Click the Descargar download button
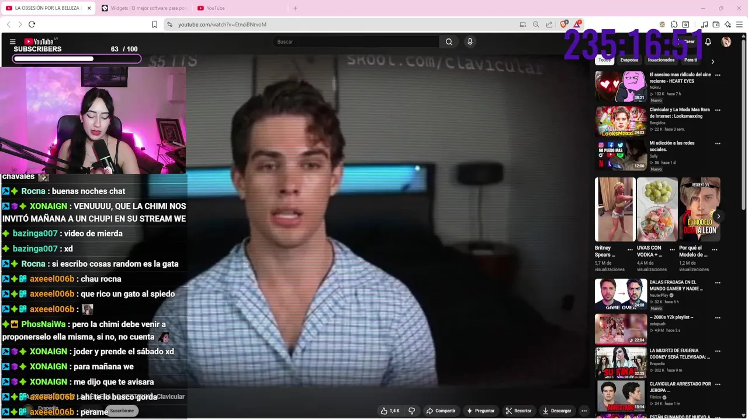Screen dimensions: 748x420 [557, 411]
